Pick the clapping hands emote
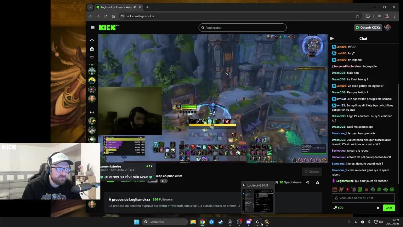The width and height of the screenshot is (403, 227). pos(341,189)
